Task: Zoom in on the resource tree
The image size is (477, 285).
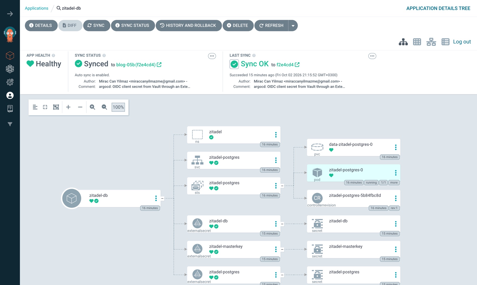Action: pos(92,107)
